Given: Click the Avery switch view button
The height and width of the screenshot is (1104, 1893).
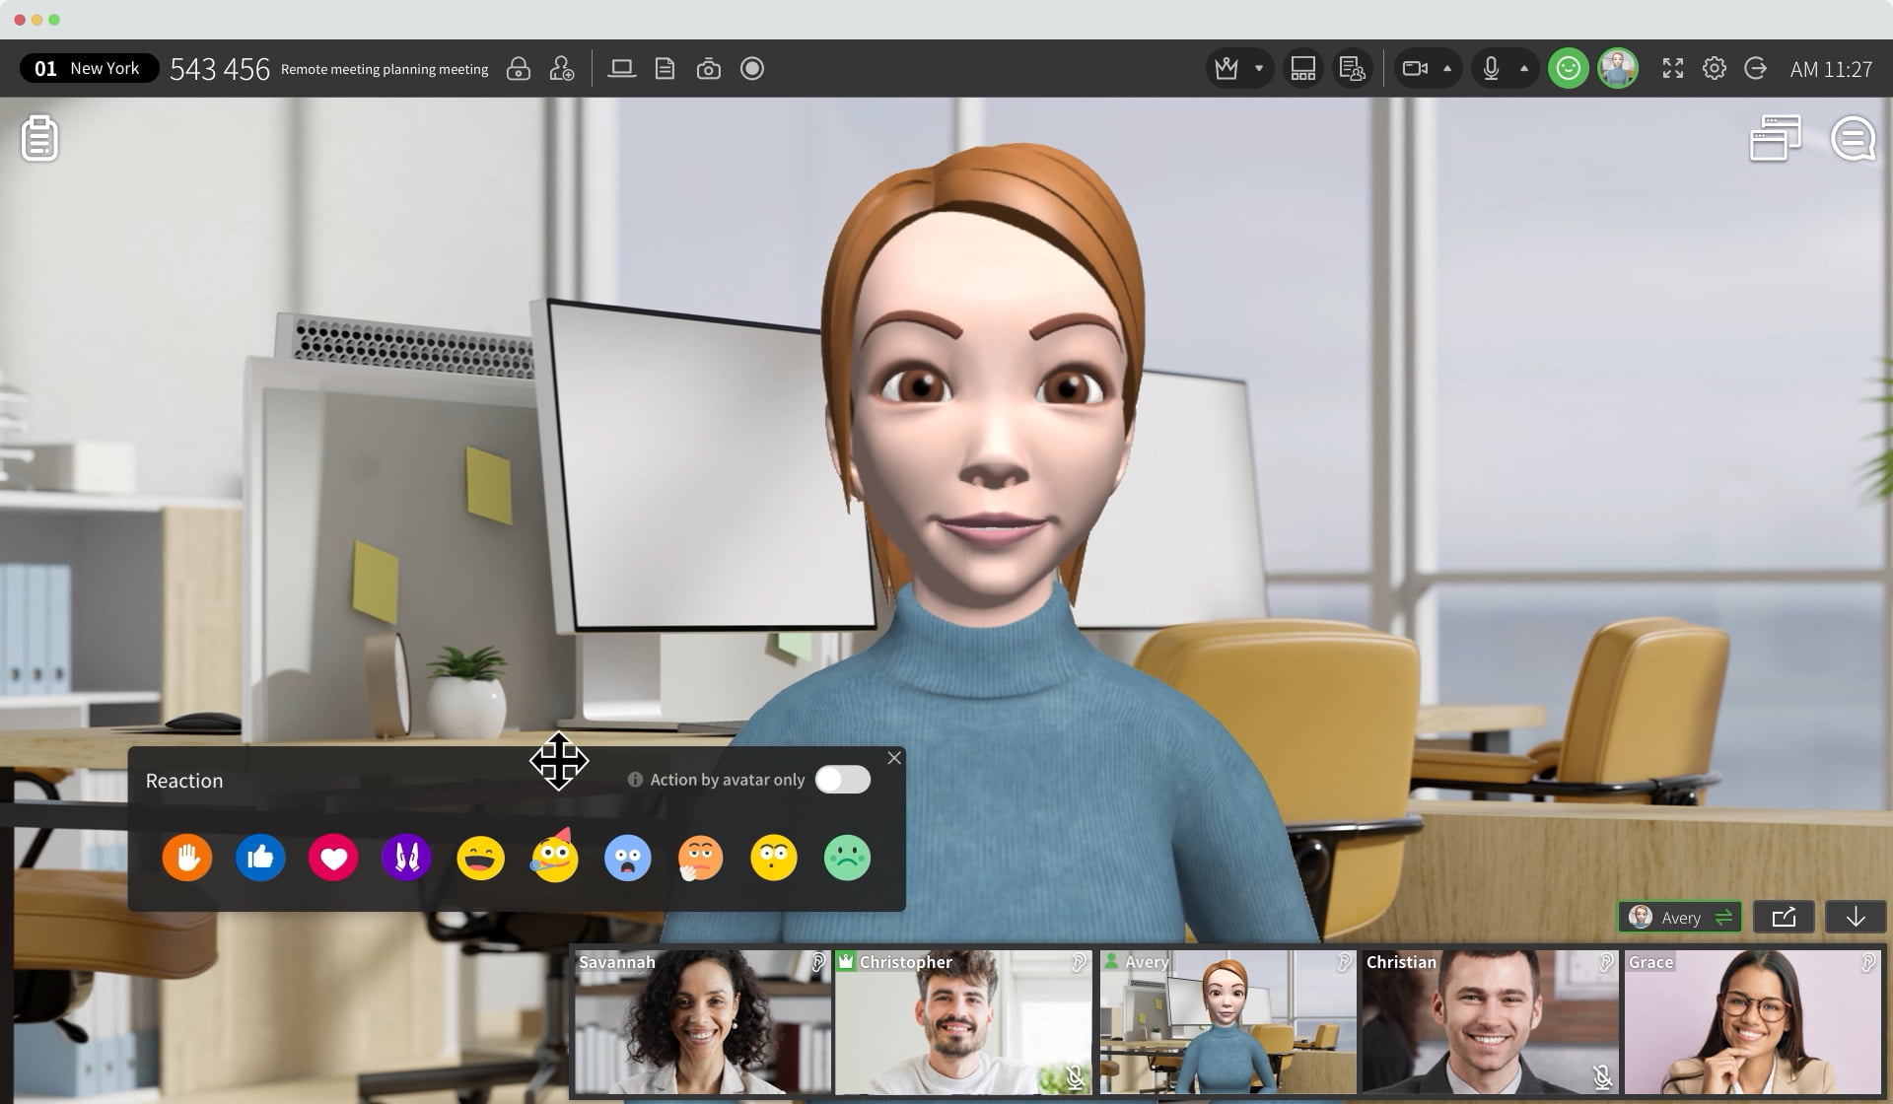Looking at the screenshot, I should [1680, 917].
